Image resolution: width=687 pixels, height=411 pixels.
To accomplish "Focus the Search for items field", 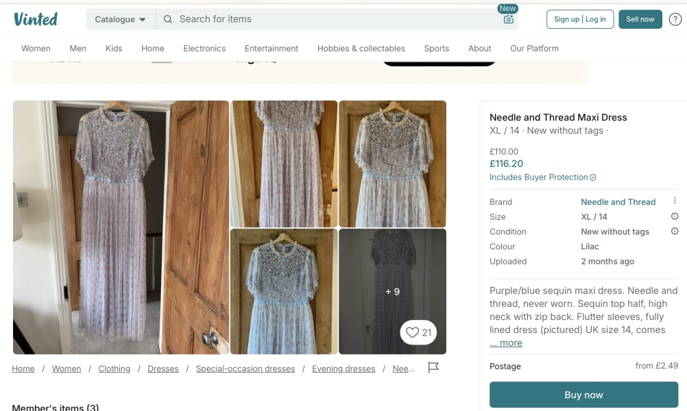I will (x=329, y=19).
